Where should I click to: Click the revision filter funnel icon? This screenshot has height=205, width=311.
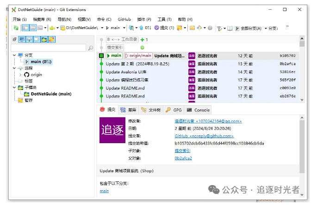(219, 29)
